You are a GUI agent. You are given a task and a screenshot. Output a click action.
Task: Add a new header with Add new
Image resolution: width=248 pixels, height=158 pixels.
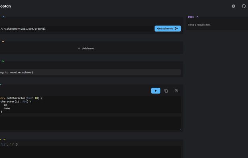(86, 49)
